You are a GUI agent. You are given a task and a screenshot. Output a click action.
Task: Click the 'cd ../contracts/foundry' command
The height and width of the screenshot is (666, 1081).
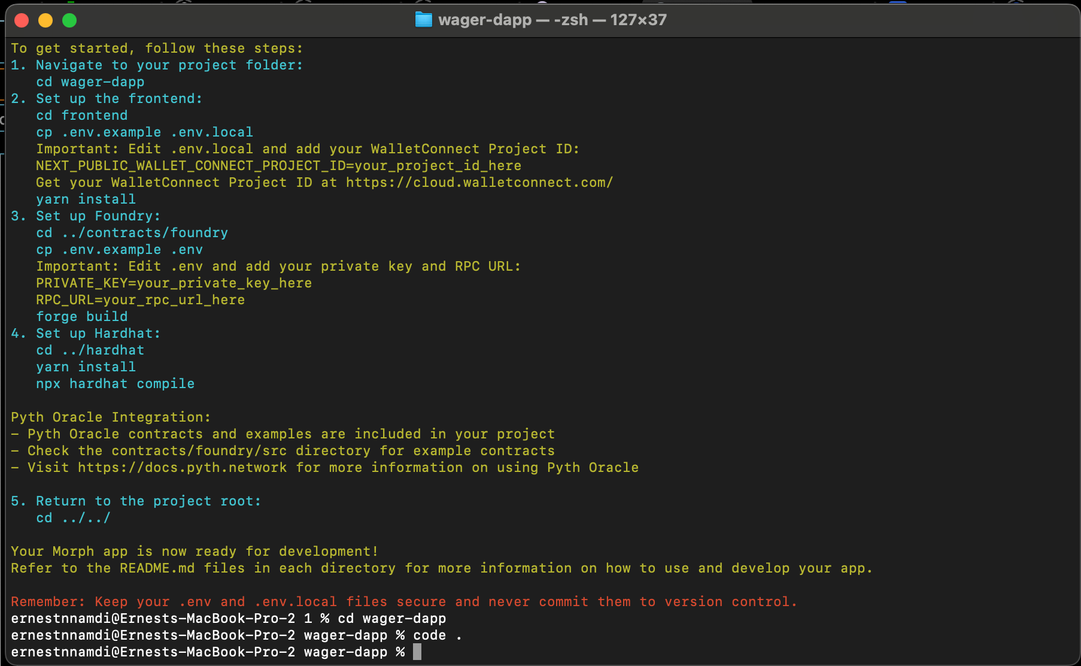132,233
